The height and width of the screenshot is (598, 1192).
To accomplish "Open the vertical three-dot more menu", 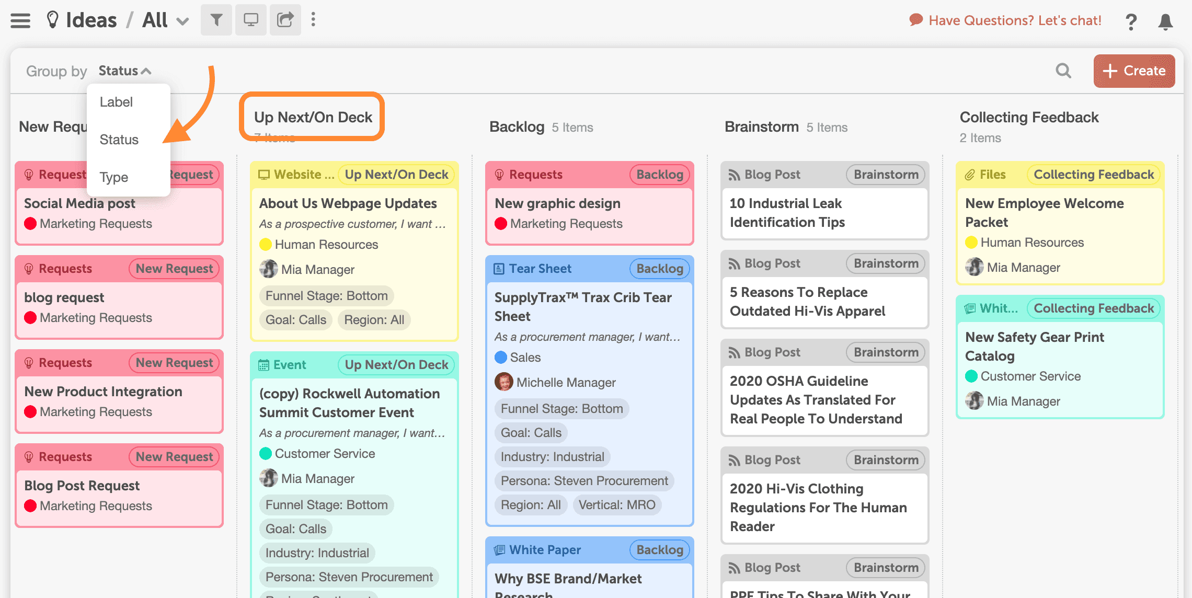I will [x=313, y=20].
